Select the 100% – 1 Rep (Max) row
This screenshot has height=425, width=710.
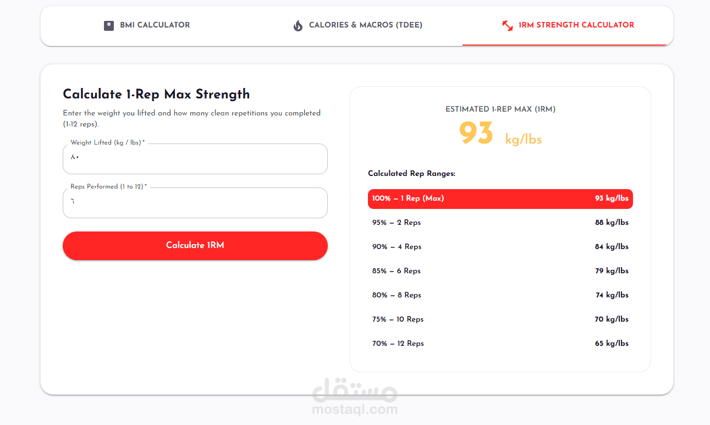(500, 198)
